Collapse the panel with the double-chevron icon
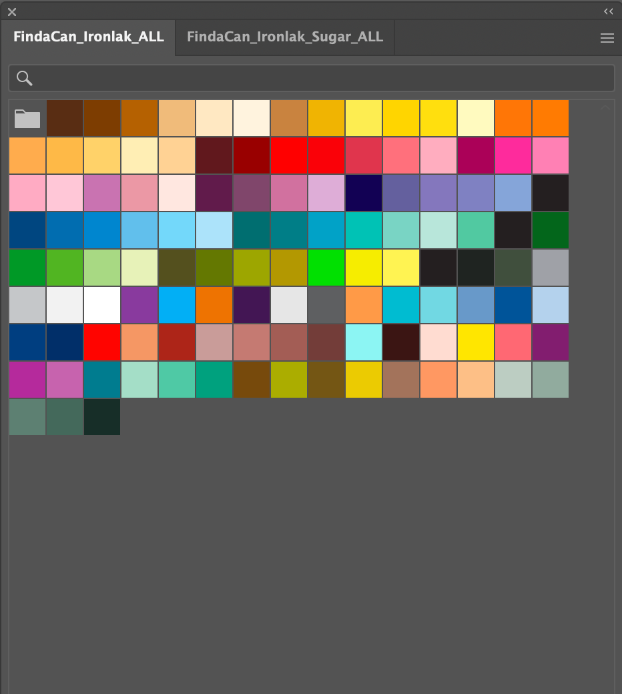 [608, 11]
